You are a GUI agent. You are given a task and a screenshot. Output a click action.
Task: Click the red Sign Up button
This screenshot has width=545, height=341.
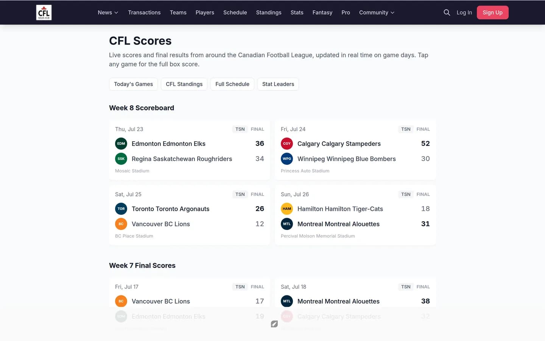492,13
